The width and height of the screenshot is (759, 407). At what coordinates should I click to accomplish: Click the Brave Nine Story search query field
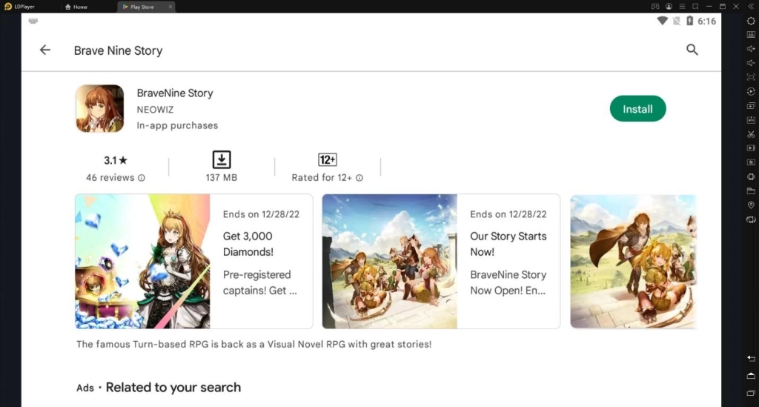pos(118,50)
